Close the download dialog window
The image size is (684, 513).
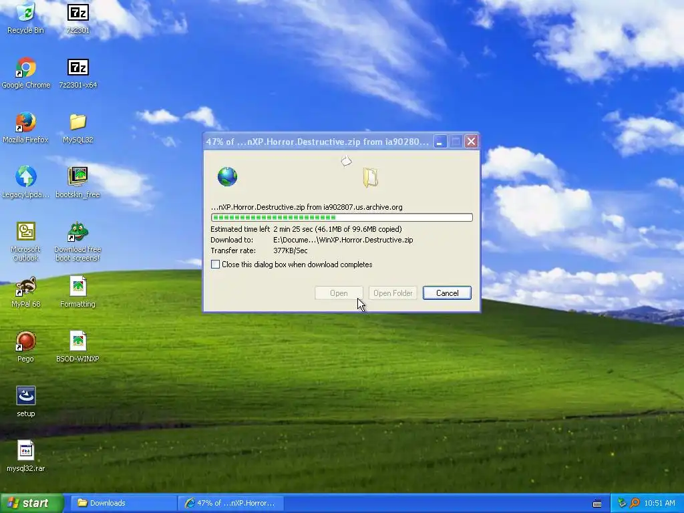[x=471, y=142]
